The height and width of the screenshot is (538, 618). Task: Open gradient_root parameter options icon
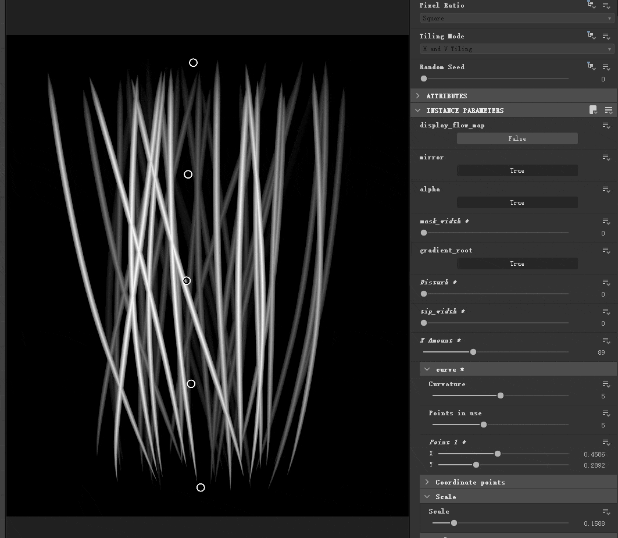pos(606,251)
